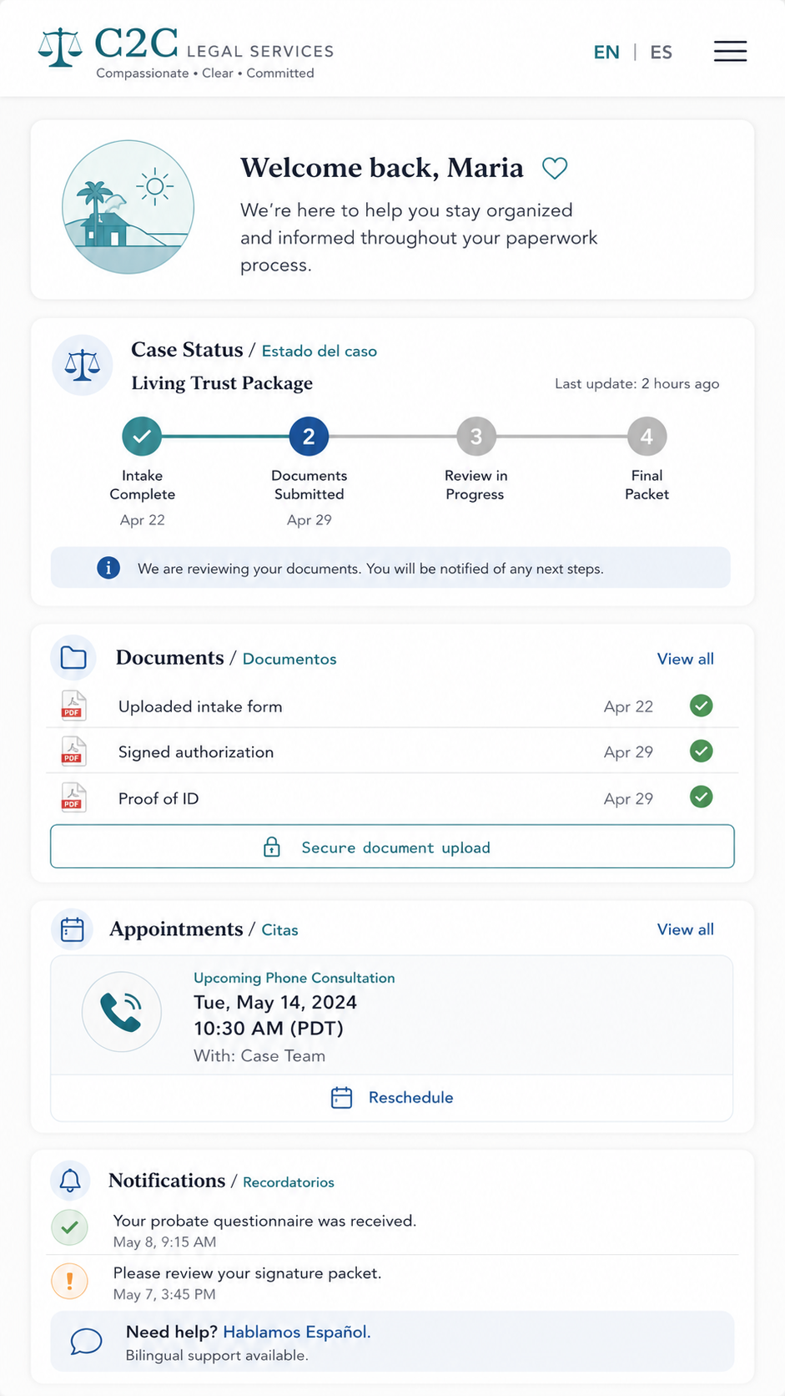Click the Documents folder icon
Viewport: 785px width, 1396px height.
point(73,658)
